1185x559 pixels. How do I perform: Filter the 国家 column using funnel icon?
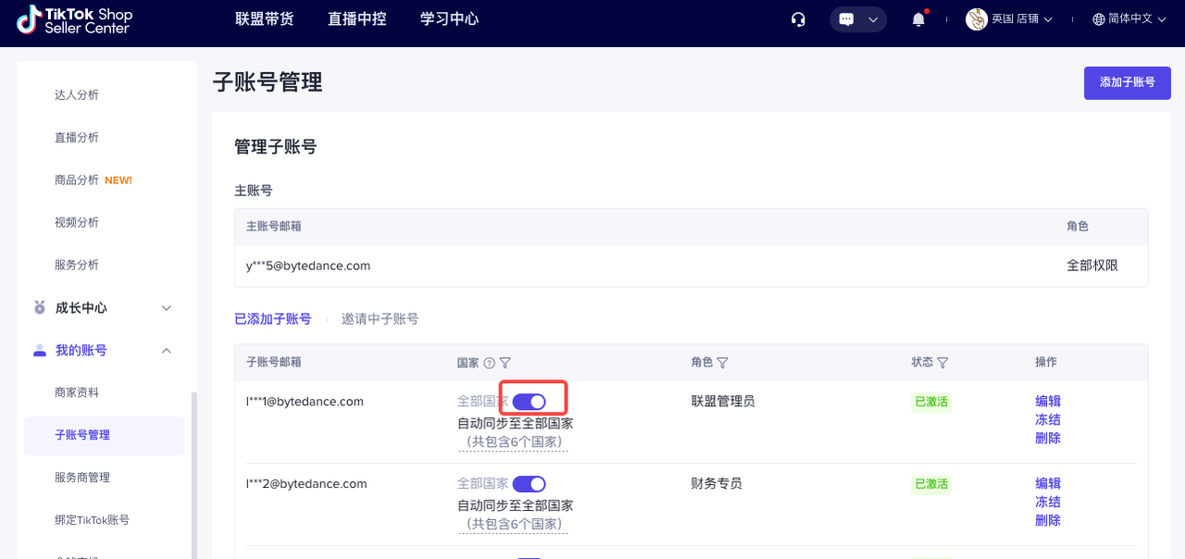click(505, 363)
